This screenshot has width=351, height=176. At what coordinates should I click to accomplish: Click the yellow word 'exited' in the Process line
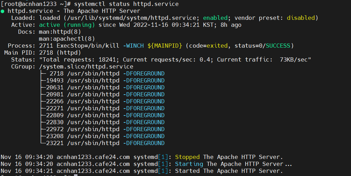tap(217, 46)
